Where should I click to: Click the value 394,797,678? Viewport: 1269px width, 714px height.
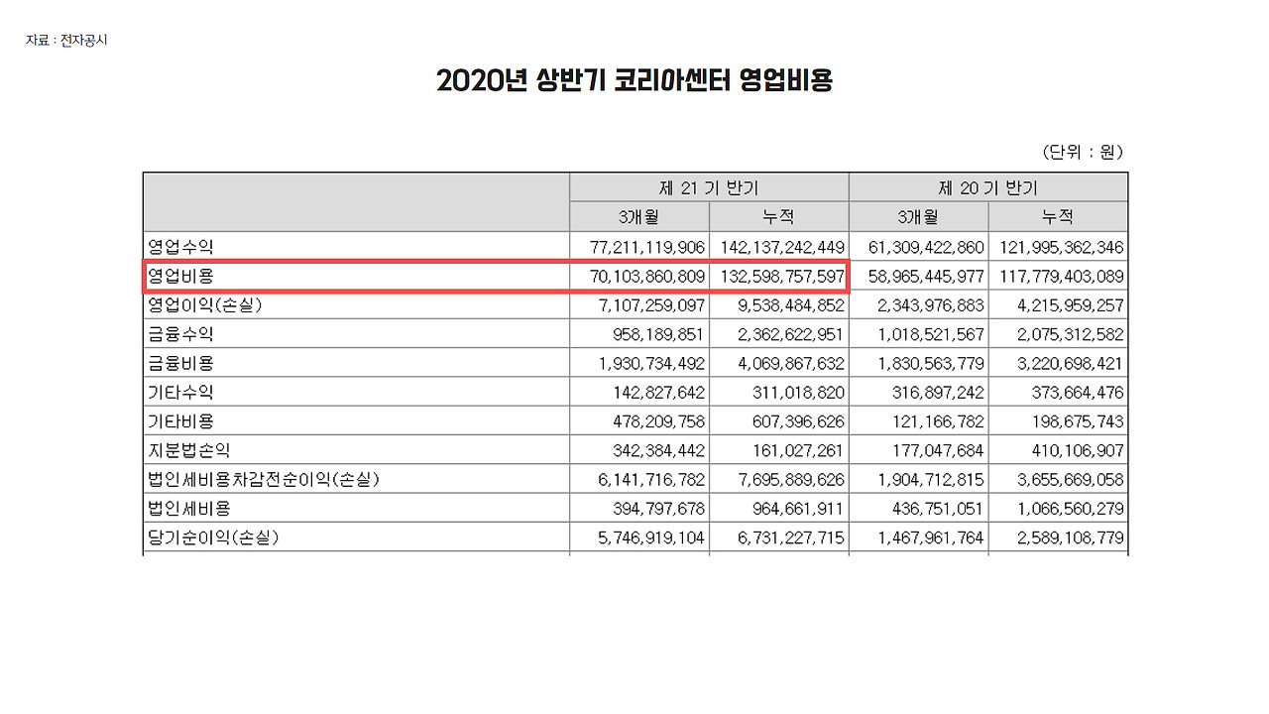(658, 510)
